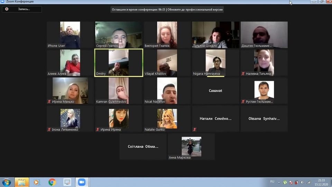Select Сергей Гнатюк's video tile
This screenshot has width=332, height=187.
coord(119,35)
